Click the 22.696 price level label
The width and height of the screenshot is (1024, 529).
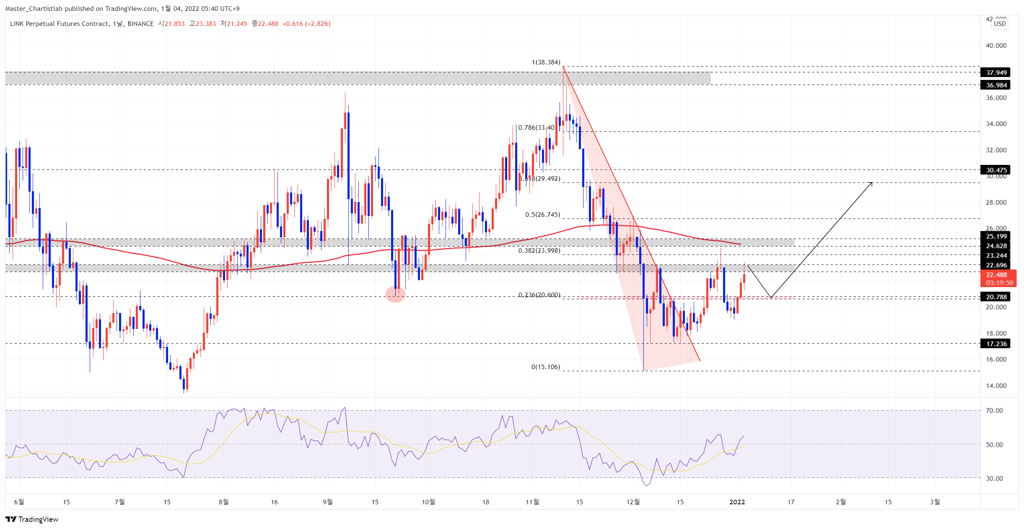pyautogui.click(x=995, y=265)
